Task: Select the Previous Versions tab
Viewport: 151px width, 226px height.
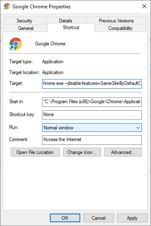Action: tap(116, 21)
